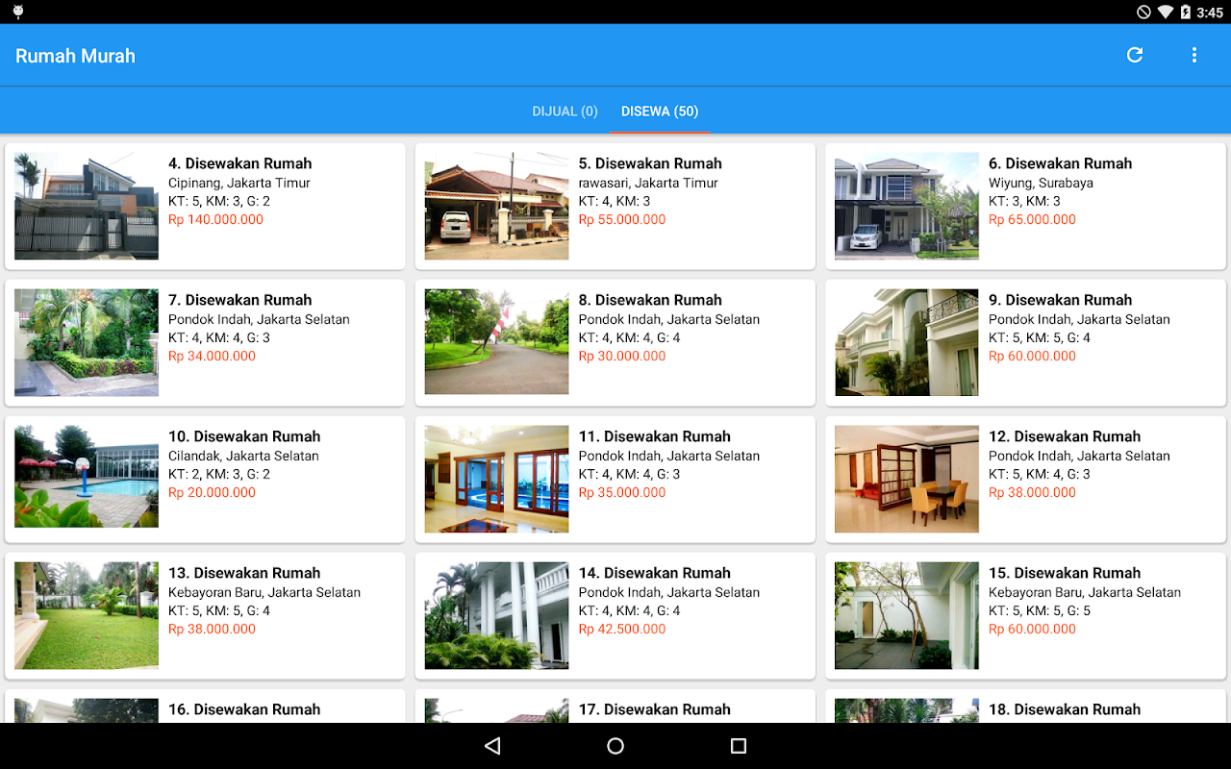
Task: Tap 'Kebayoran Baru, Jakarta Selatan' on listing 15
Action: [x=1085, y=592]
